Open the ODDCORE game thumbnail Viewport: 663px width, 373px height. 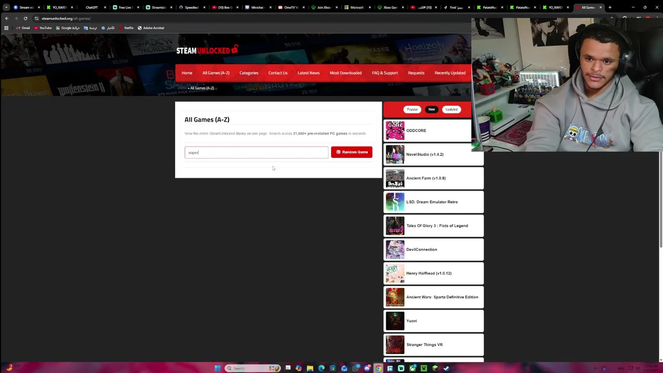(395, 131)
